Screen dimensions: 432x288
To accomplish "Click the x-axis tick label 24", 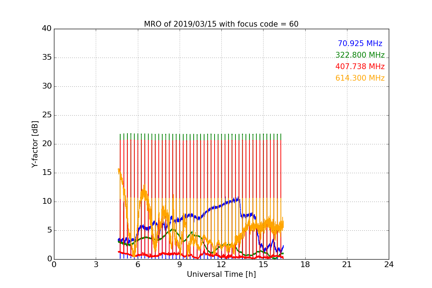I will [389, 265].
